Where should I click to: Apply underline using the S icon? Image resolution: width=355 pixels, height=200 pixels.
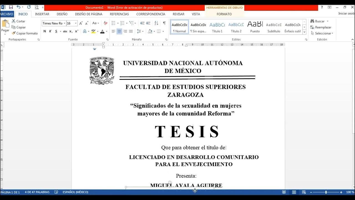coord(56,31)
